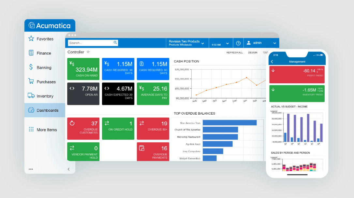Click the CASH POSITION chart title
The width and height of the screenshot is (354, 198).
click(186, 61)
